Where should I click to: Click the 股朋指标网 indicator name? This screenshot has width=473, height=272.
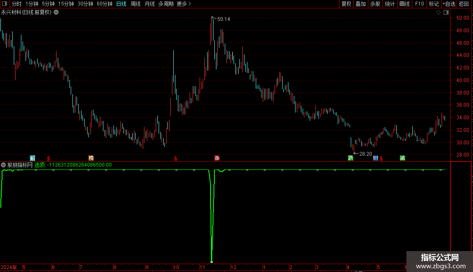(20, 165)
